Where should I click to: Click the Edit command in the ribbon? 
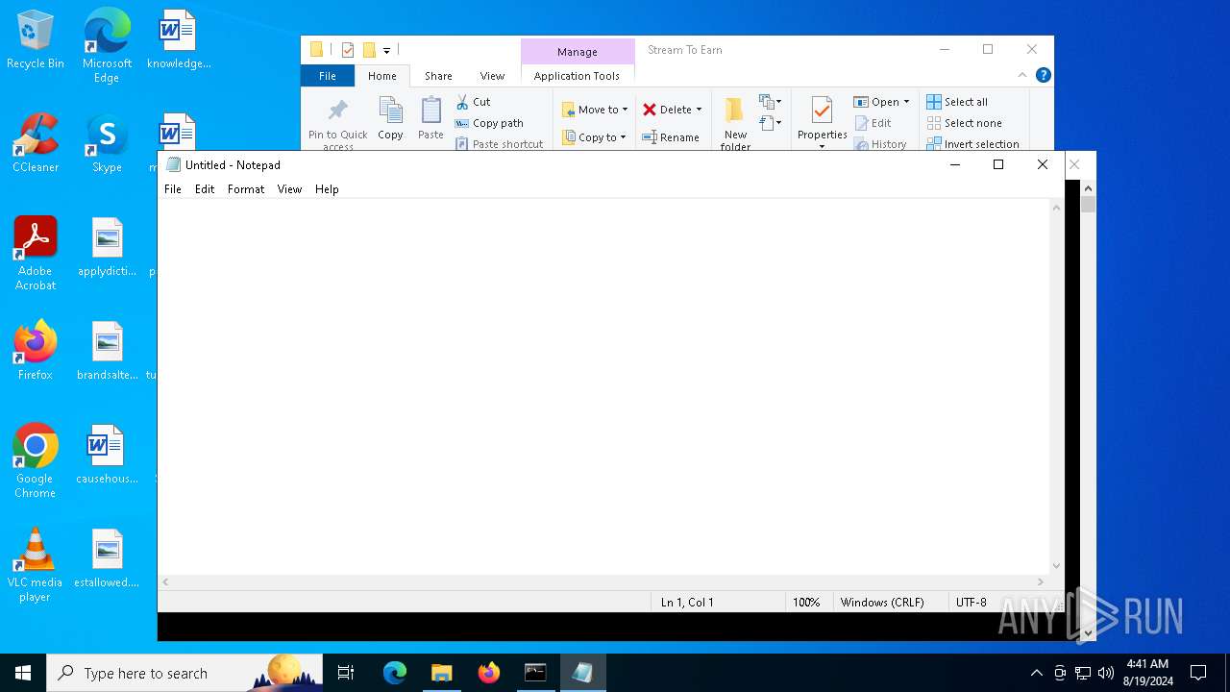point(873,123)
